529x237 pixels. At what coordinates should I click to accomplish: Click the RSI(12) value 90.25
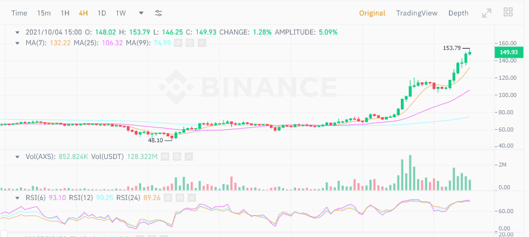tap(105, 198)
